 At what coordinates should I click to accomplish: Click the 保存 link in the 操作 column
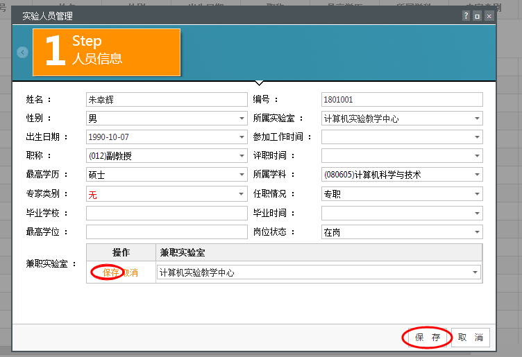[x=111, y=272]
